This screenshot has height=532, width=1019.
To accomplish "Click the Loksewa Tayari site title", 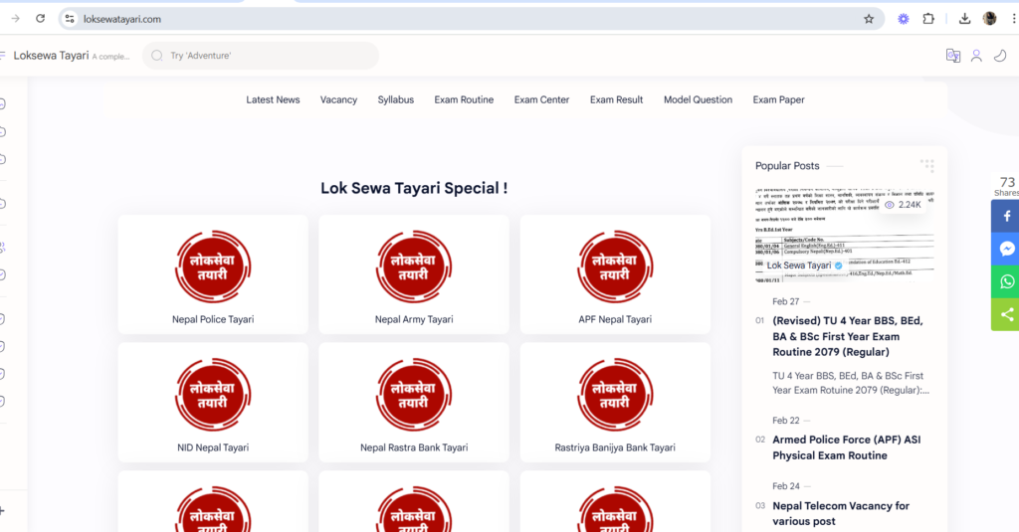I will click(x=51, y=56).
